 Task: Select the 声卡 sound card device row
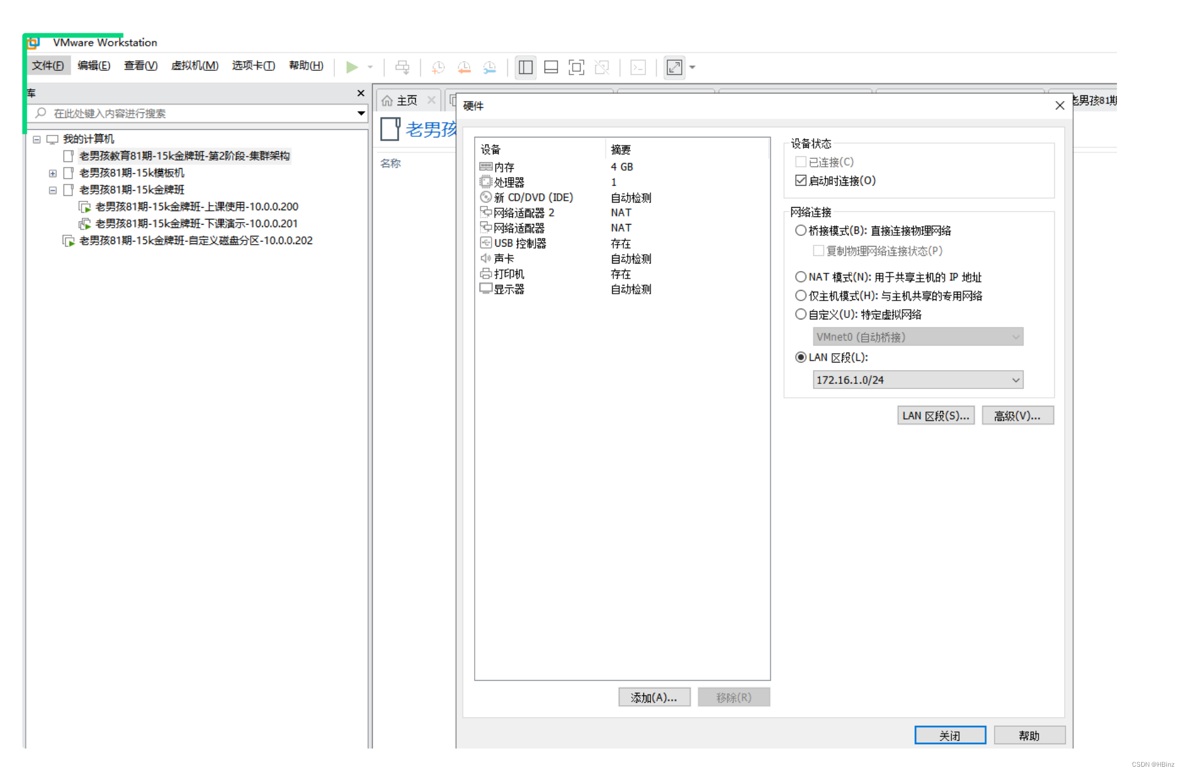[622, 259]
